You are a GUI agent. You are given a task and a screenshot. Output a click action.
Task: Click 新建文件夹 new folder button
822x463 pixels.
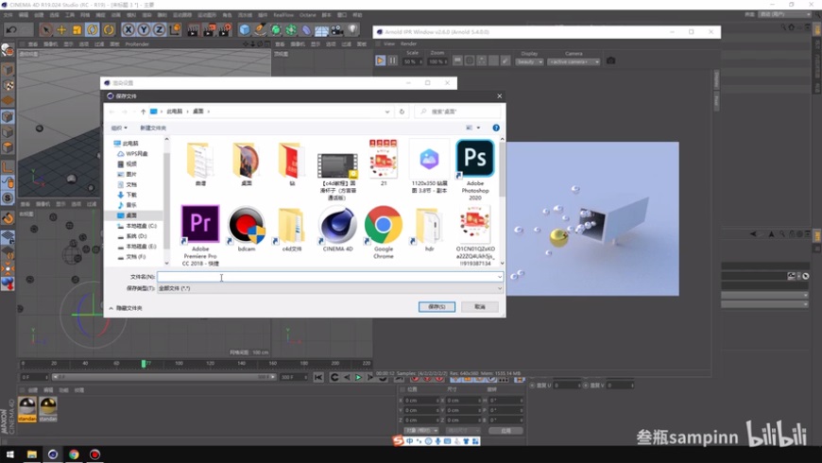(153, 128)
